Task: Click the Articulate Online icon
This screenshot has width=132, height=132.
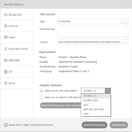Action: pyautogui.click(x=6, y=49)
